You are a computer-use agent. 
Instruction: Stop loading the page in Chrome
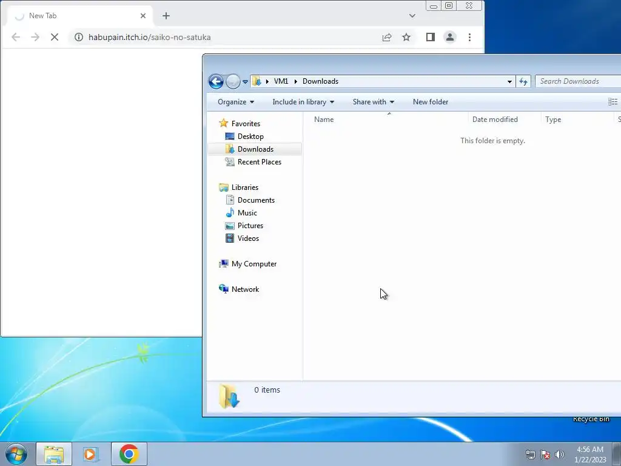[x=55, y=37]
